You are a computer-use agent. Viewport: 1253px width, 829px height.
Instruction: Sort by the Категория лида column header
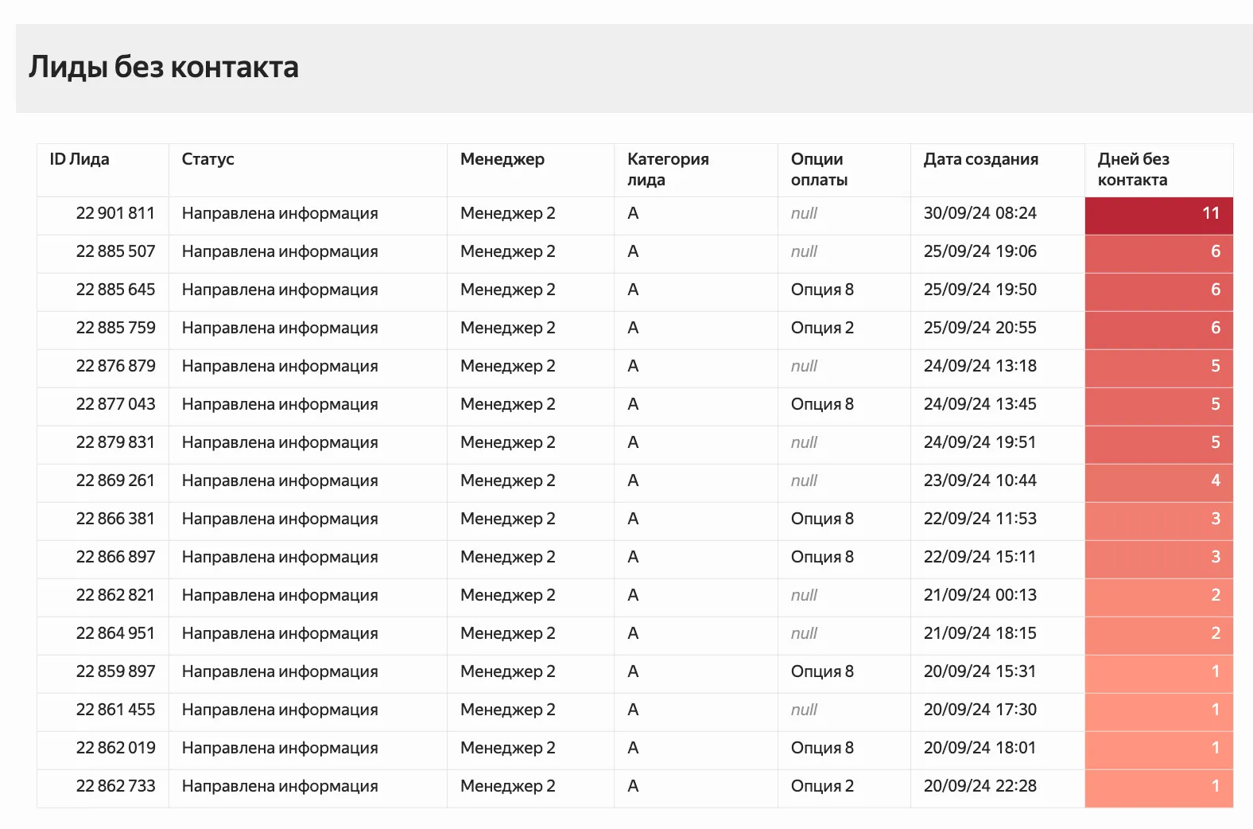[667, 169]
